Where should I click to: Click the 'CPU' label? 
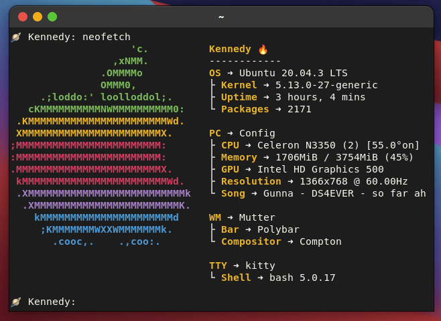click(x=230, y=145)
